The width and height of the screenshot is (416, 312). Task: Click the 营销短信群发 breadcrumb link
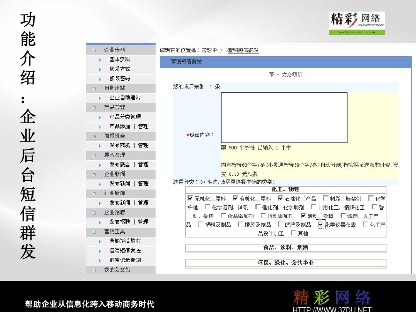[x=243, y=50]
